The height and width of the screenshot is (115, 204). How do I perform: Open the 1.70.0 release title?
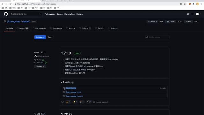[66, 114]
